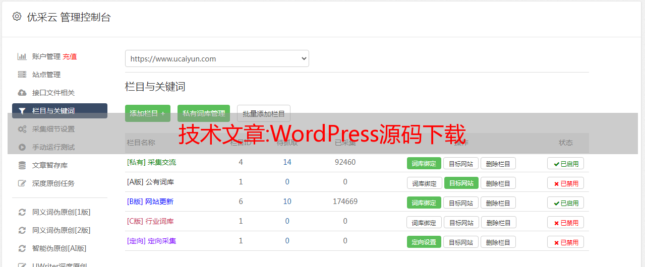Click 目标网站 for 网站更新 row
645x267 pixels.
[461, 203]
